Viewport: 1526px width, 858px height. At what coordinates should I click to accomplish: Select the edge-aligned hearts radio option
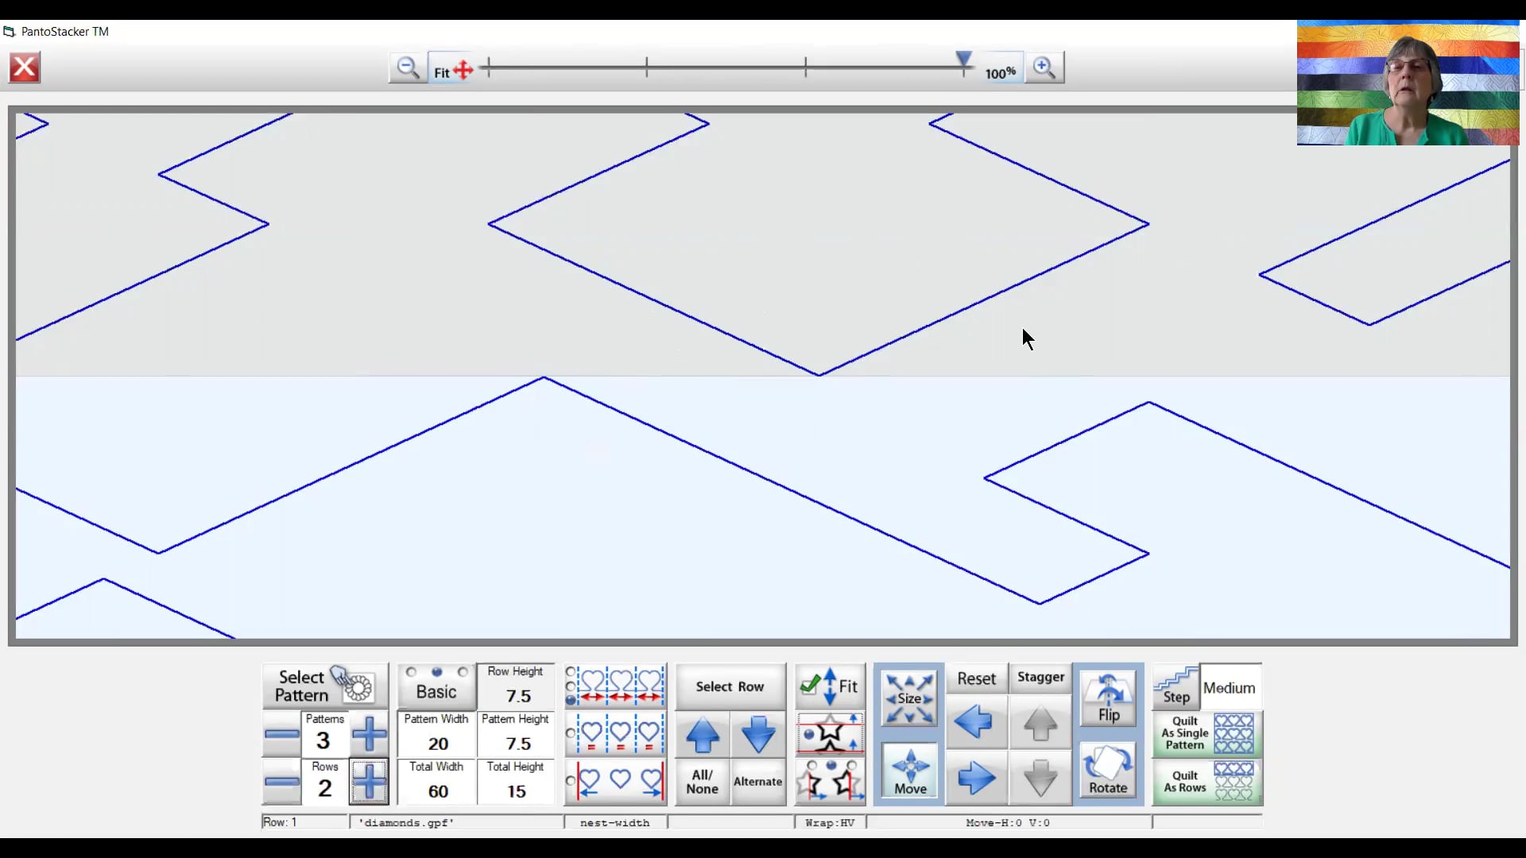(x=571, y=781)
